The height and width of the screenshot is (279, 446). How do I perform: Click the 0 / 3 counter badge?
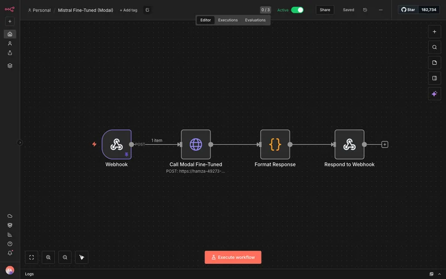point(265,10)
